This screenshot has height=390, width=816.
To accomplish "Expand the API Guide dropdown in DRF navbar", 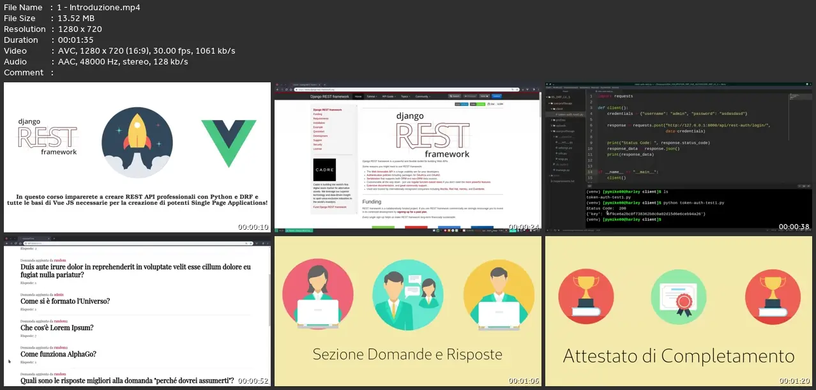I will pyautogui.click(x=389, y=96).
